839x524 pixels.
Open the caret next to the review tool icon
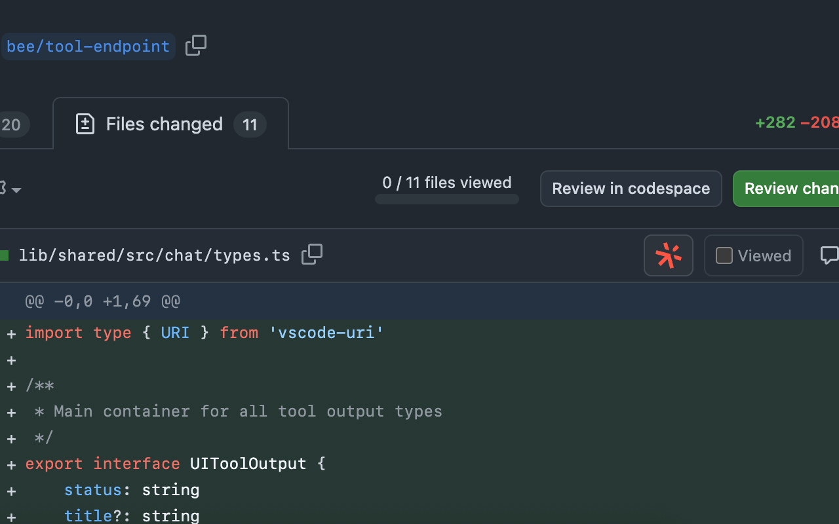tap(16, 191)
